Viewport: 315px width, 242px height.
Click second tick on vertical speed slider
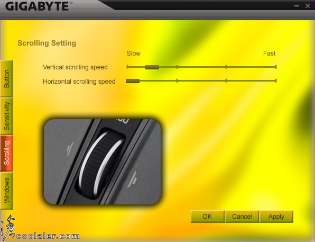[x=177, y=67]
